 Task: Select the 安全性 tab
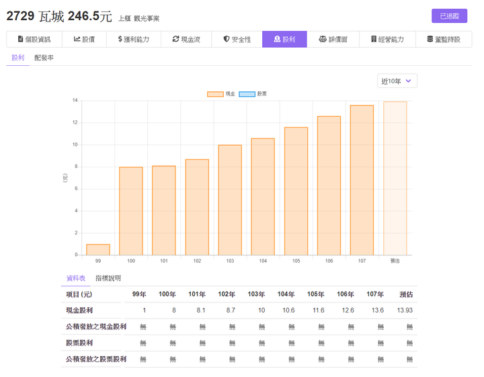[x=237, y=39]
